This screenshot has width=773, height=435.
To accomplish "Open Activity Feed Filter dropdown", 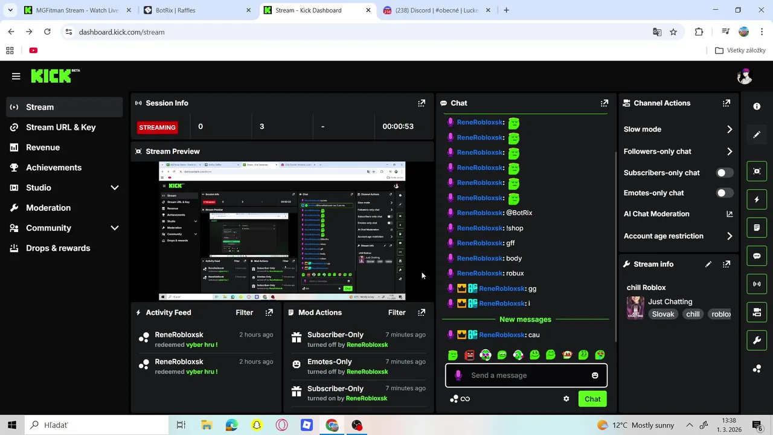I will coord(245,312).
